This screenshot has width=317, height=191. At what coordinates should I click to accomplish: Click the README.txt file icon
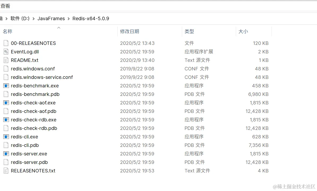(6, 60)
